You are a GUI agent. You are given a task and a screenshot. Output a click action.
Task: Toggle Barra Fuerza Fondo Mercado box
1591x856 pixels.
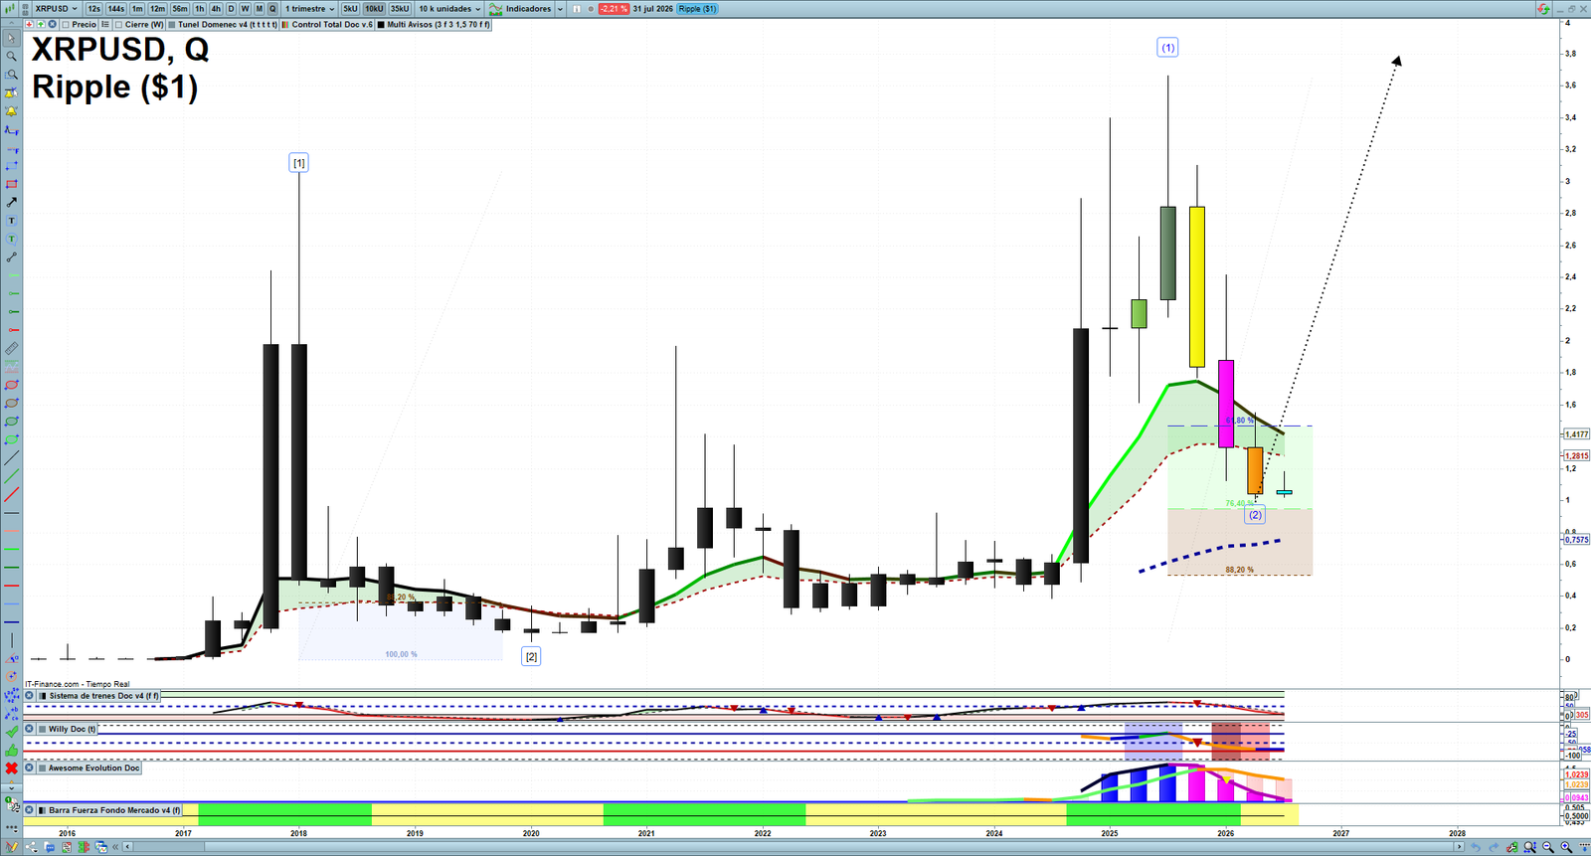click(x=43, y=810)
